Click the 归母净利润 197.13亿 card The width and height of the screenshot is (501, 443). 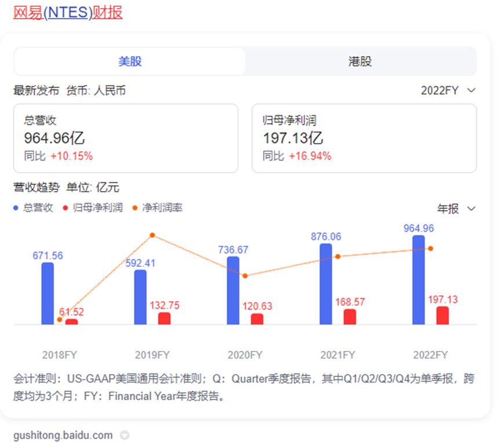pos(364,138)
